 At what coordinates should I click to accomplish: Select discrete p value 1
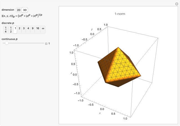[15, 28]
